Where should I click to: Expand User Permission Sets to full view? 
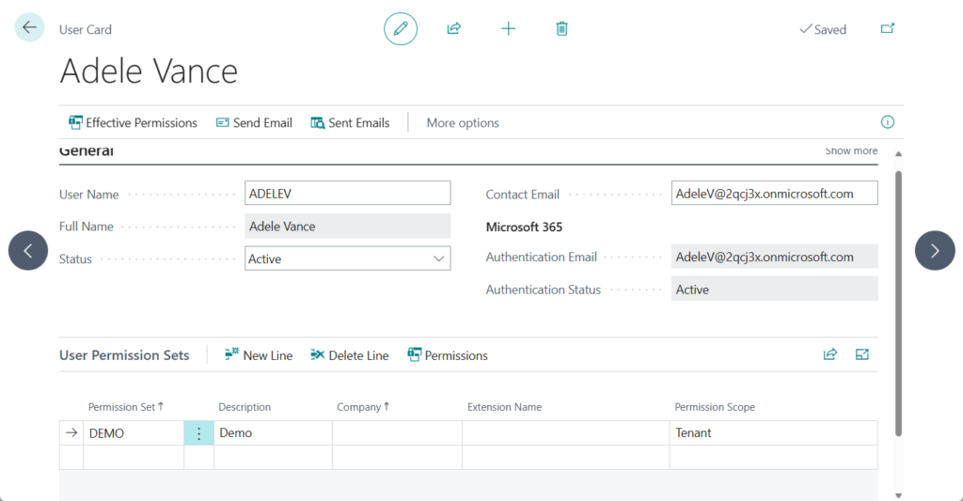tap(862, 354)
